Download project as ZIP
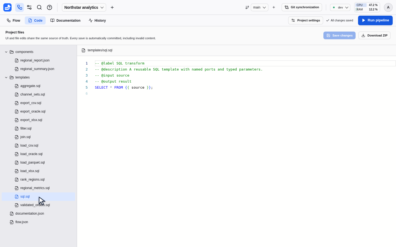 [x=374, y=35]
